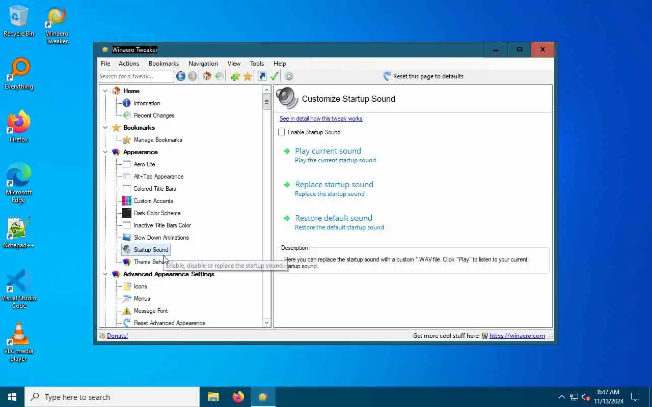This screenshot has width=652, height=407.
Task: Enable Startup Sound checkbox
Action: (282, 132)
